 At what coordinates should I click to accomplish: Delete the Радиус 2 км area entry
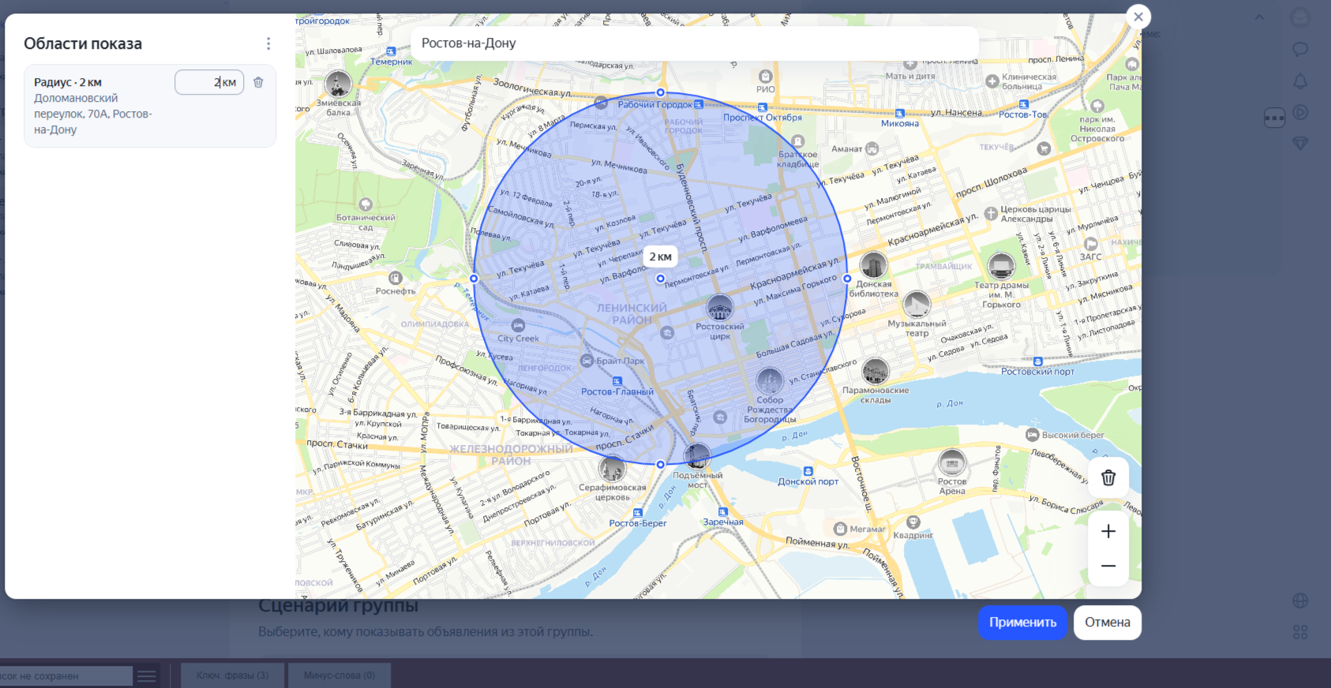click(x=258, y=82)
